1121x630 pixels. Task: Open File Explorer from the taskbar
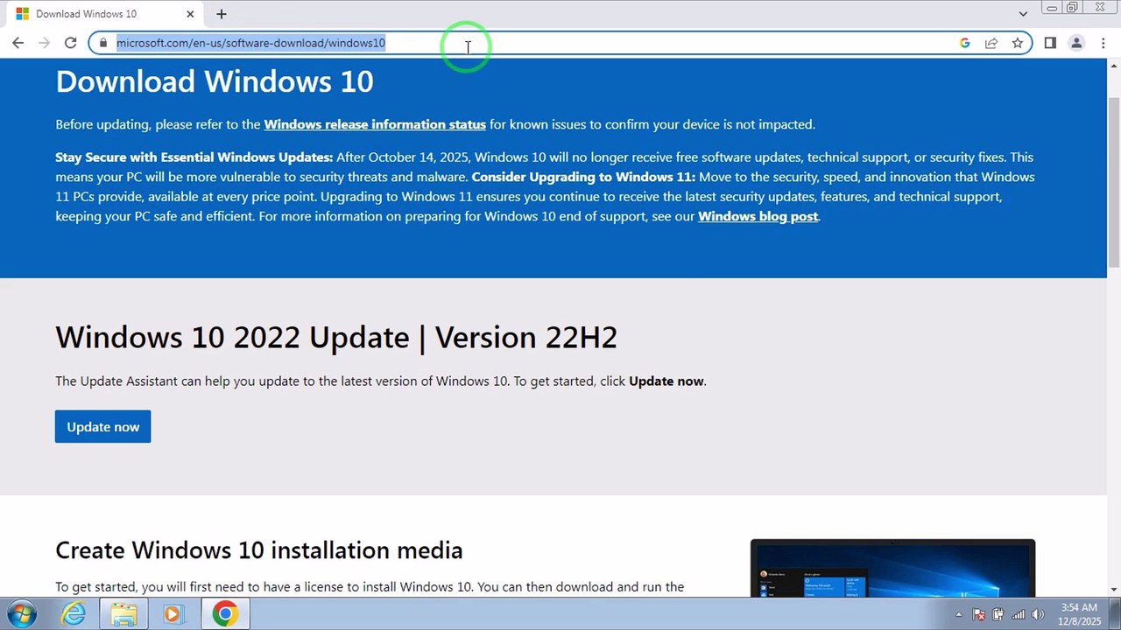(x=123, y=614)
